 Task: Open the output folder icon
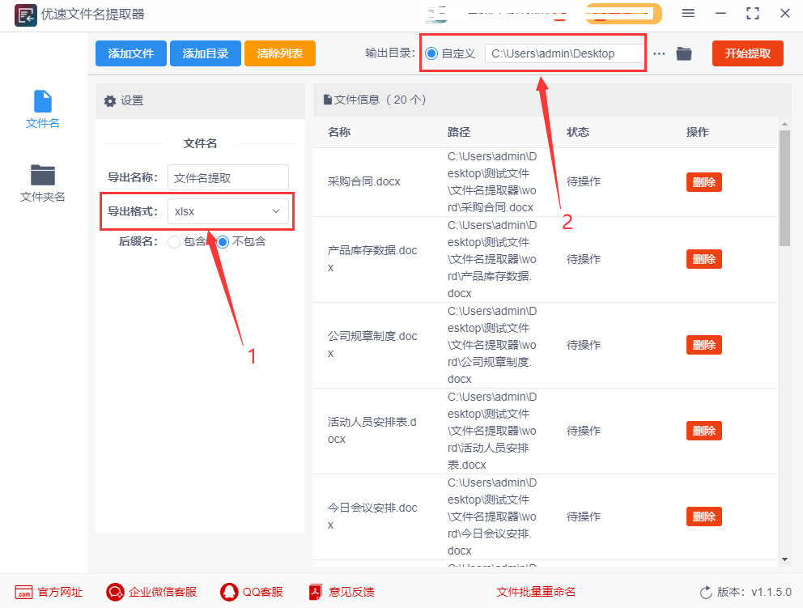click(684, 53)
